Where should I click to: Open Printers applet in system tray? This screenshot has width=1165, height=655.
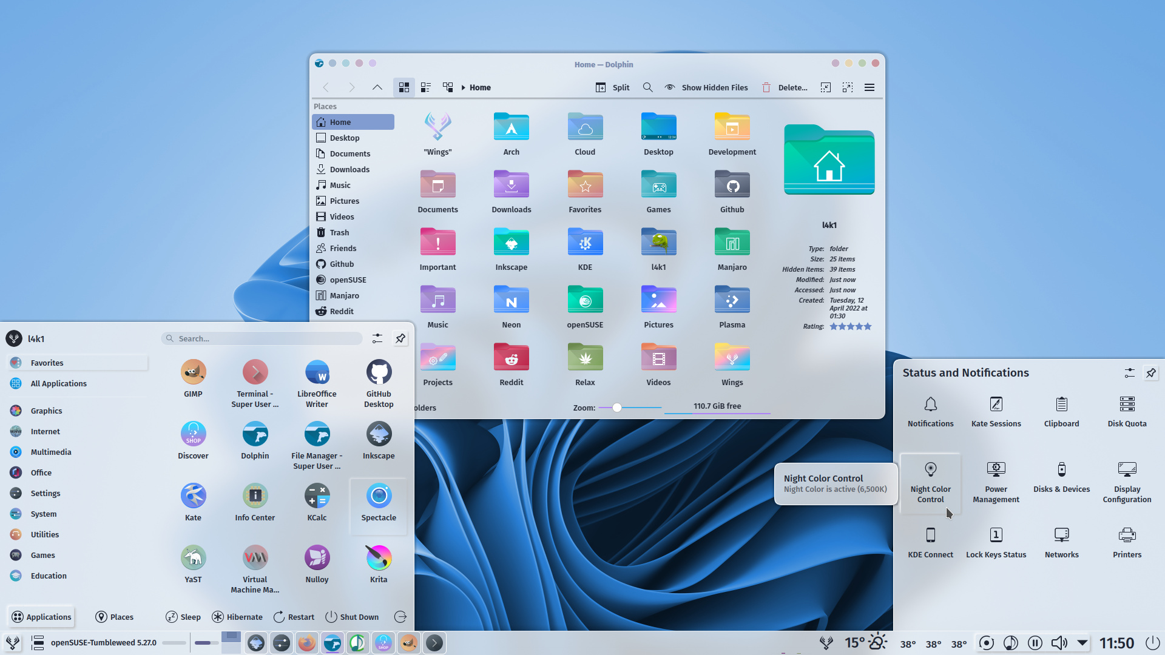pos(1127,543)
